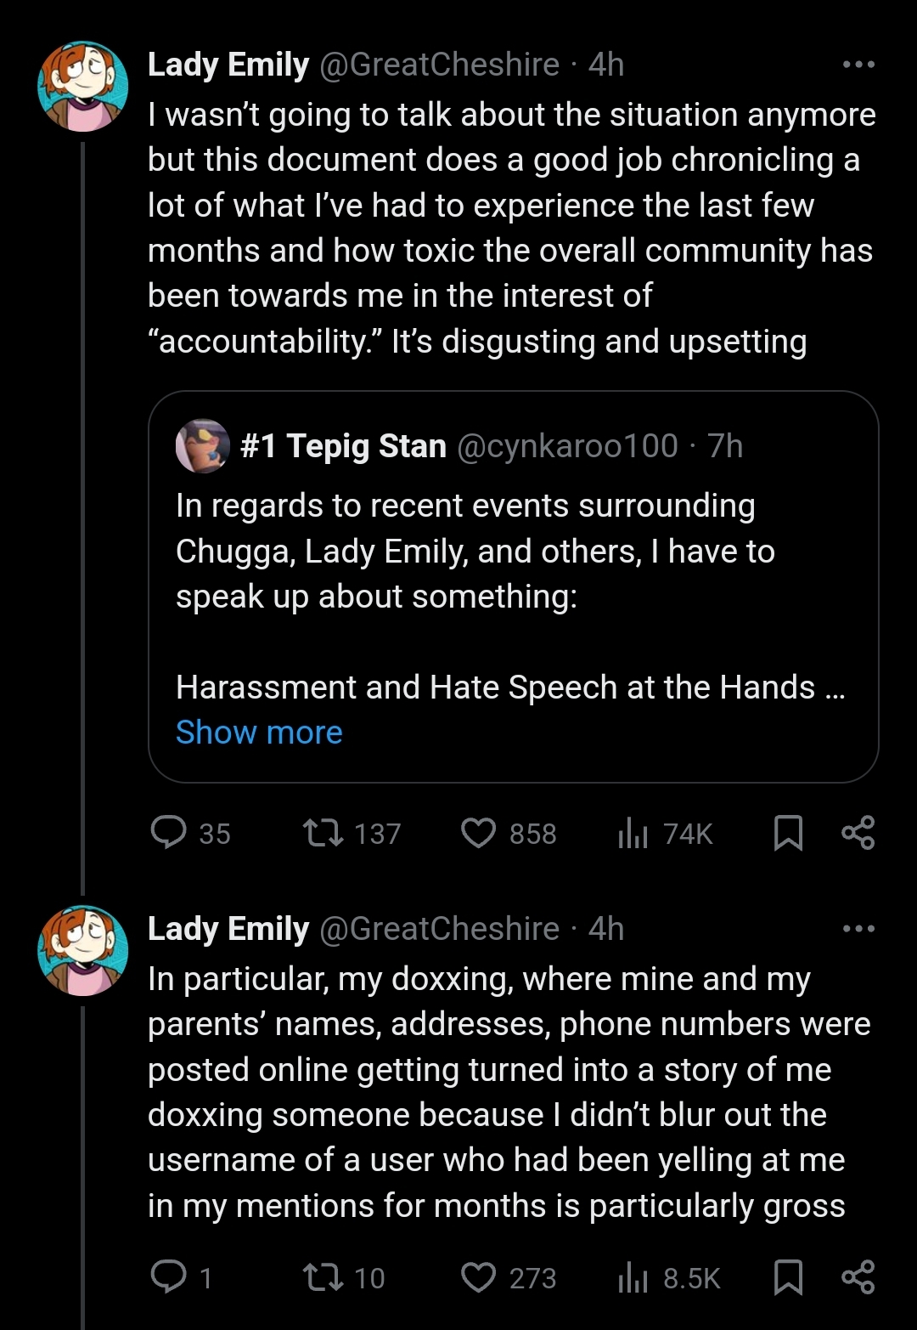Like the tweet with 858 likes
This screenshot has height=1330, width=917.
click(x=478, y=833)
